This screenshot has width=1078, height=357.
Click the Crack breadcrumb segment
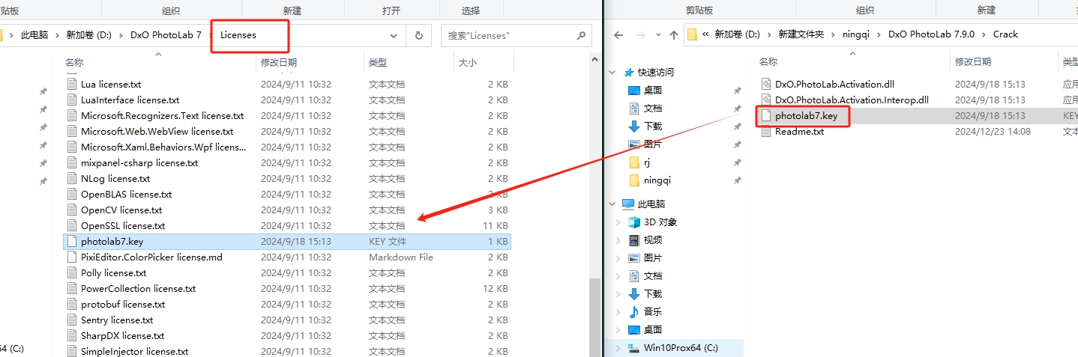[x=1005, y=34]
